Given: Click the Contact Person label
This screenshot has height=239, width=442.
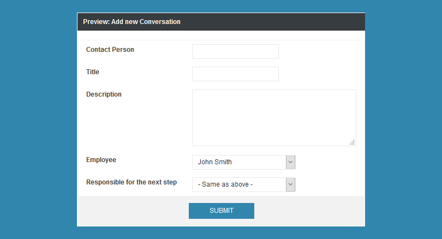Looking at the screenshot, I should pos(110,50).
